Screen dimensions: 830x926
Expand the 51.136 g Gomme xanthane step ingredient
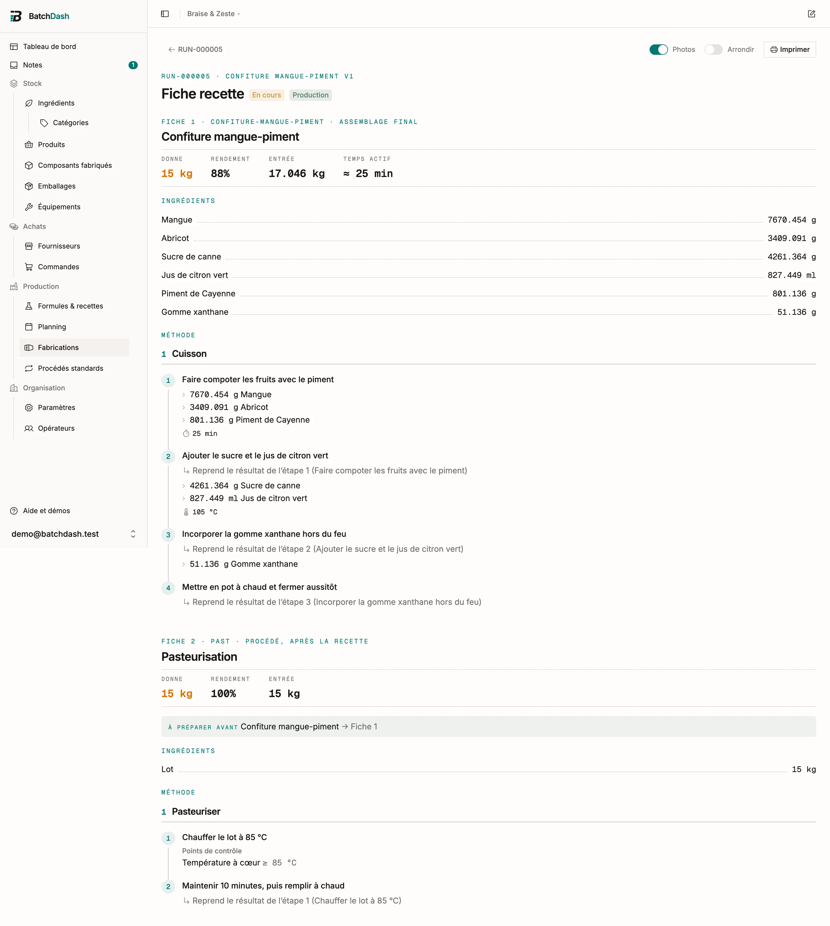(184, 564)
